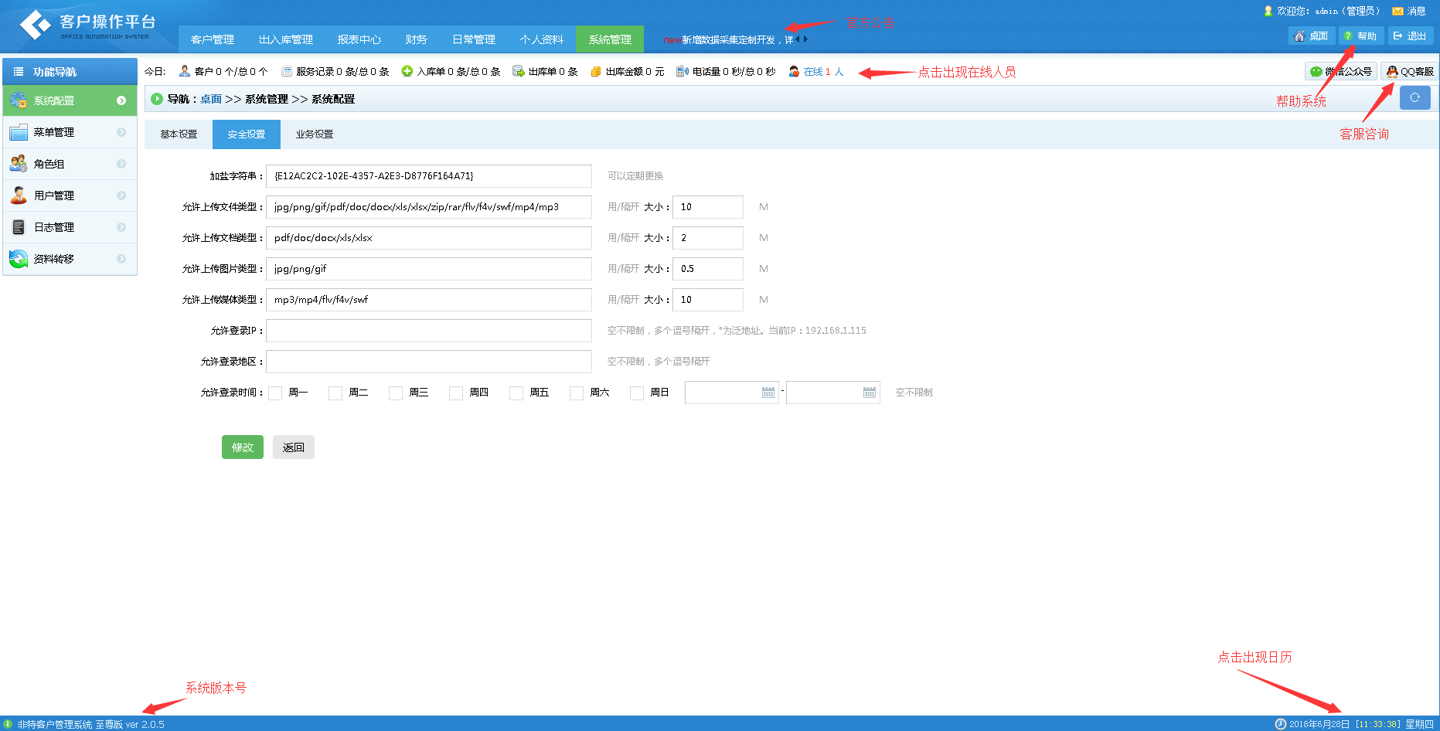Click the 允许登录IP input field

pyautogui.click(x=429, y=331)
